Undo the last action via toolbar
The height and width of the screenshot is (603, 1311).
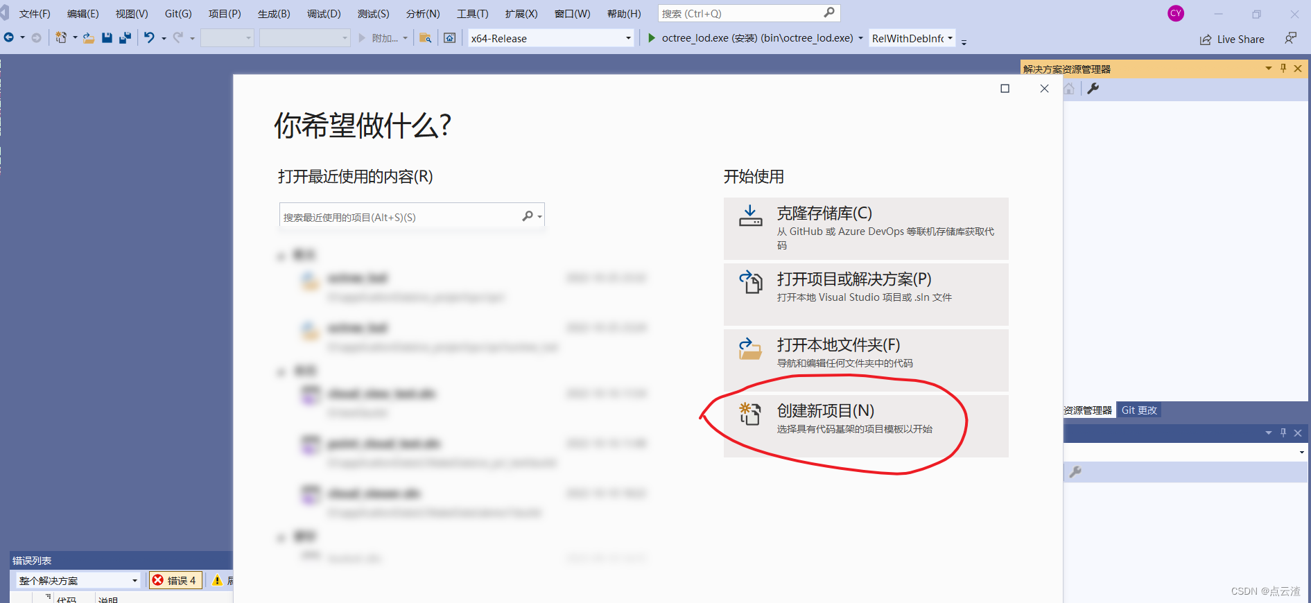tap(149, 38)
